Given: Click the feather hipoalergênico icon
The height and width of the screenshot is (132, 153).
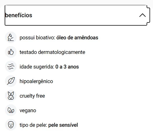Looking at the screenshot, I should [x=11, y=81].
